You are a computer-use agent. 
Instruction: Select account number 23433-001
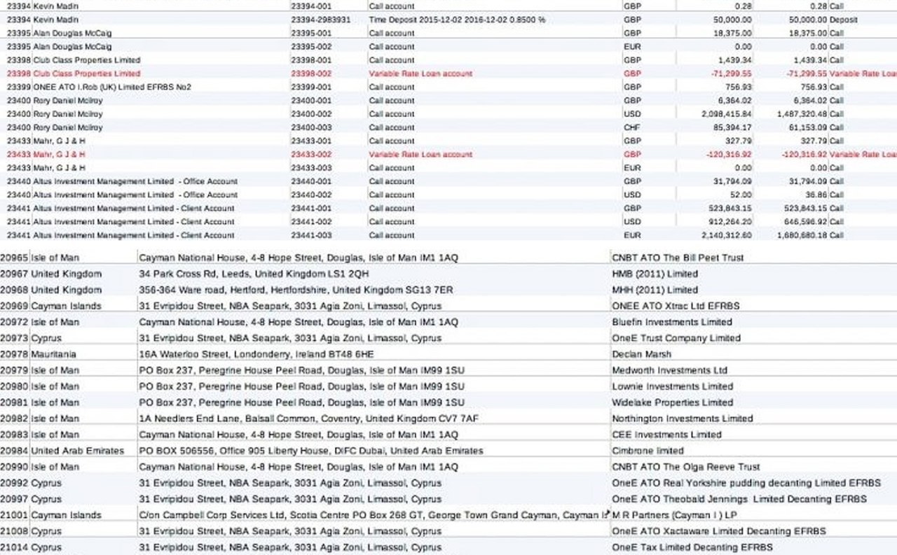pyautogui.click(x=310, y=141)
